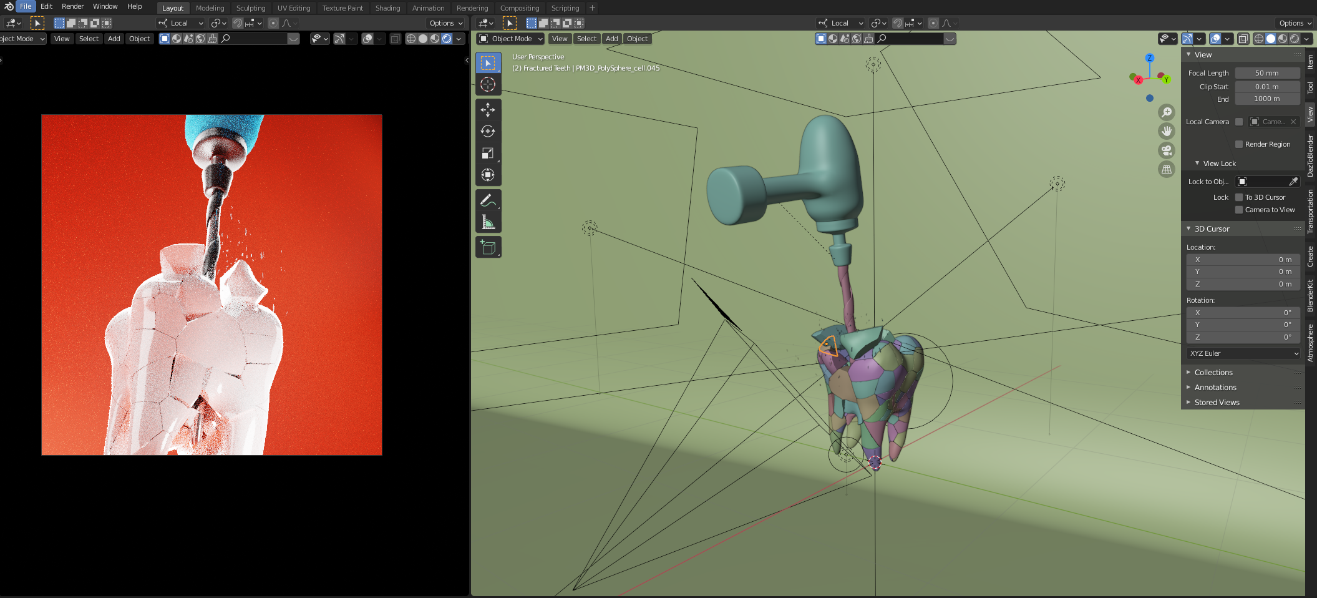1317x598 pixels.
Task: Click the Focal Length field
Action: pyautogui.click(x=1266, y=73)
